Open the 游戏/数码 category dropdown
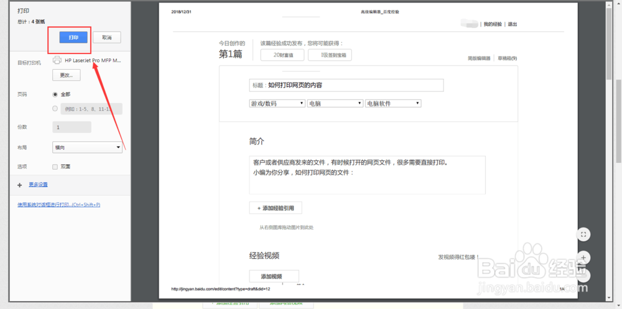The width and height of the screenshot is (622, 309). click(x=277, y=104)
